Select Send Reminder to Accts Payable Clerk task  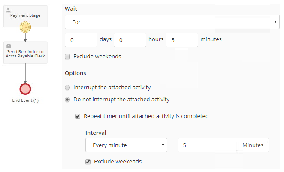[x=25, y=53]
